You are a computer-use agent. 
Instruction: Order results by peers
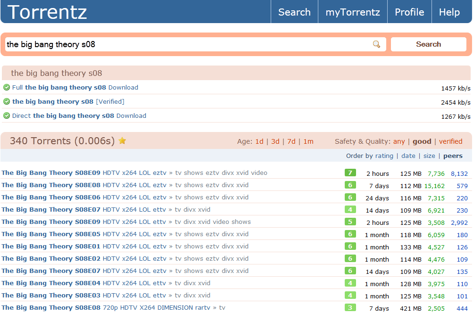click(x=453, y=156)
